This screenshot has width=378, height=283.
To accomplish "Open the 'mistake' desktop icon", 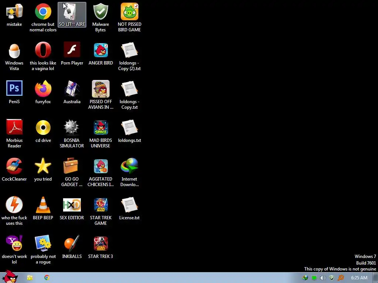I will (x=14, y=14).
